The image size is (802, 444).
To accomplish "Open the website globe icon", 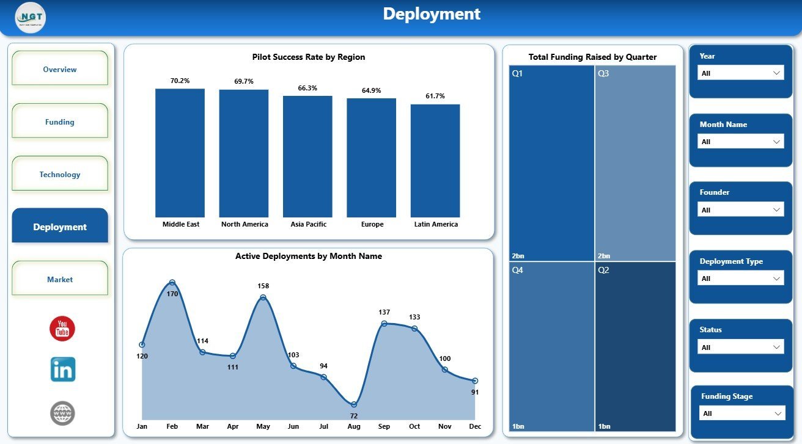I will pos(62,413).
